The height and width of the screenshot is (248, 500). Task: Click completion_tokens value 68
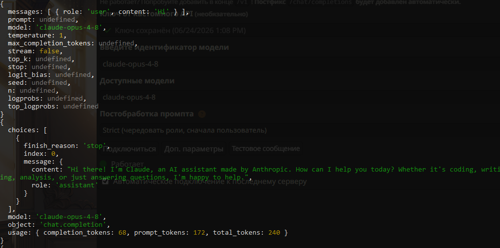pos(122,233)
